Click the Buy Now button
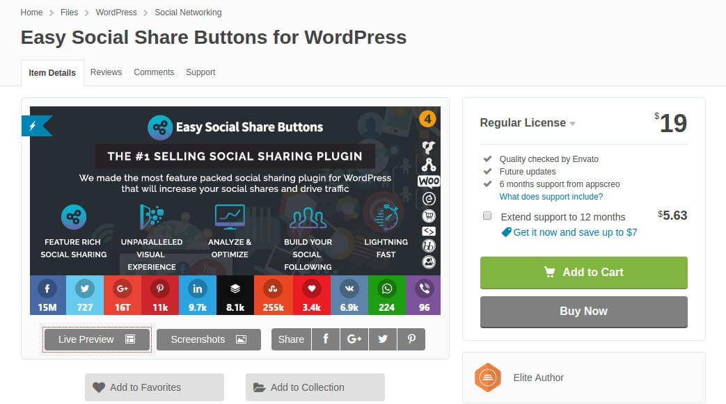This screenshot has height=404, width=726. pyautogui.click(x=583, y=312)
